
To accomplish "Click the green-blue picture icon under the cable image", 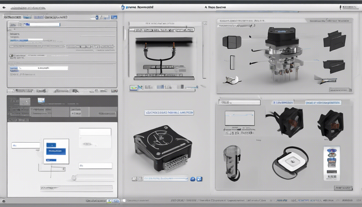I will 133,87.
